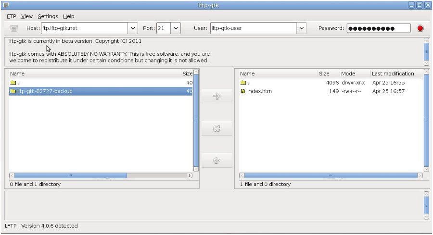The image size is (433, 235).
Task: Open the Host dropdown arrow
Action: point(133,28)
